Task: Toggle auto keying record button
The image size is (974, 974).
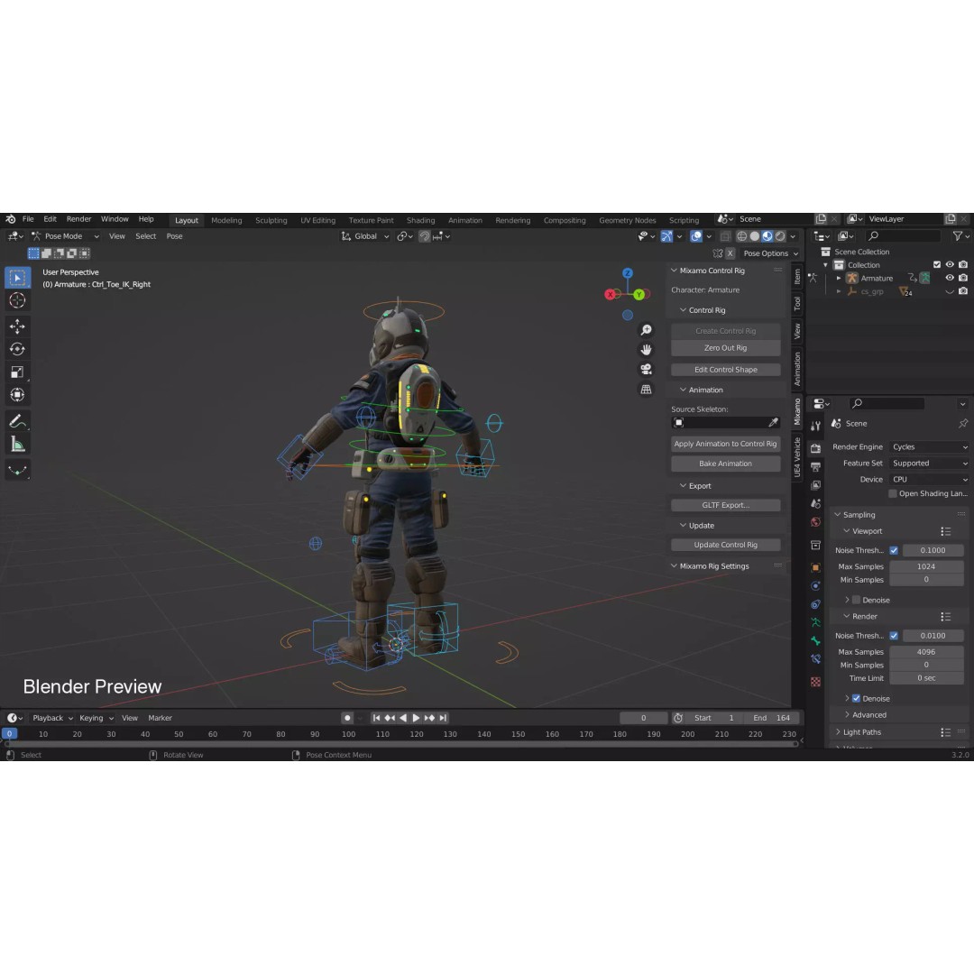Action: coord(347,718)
